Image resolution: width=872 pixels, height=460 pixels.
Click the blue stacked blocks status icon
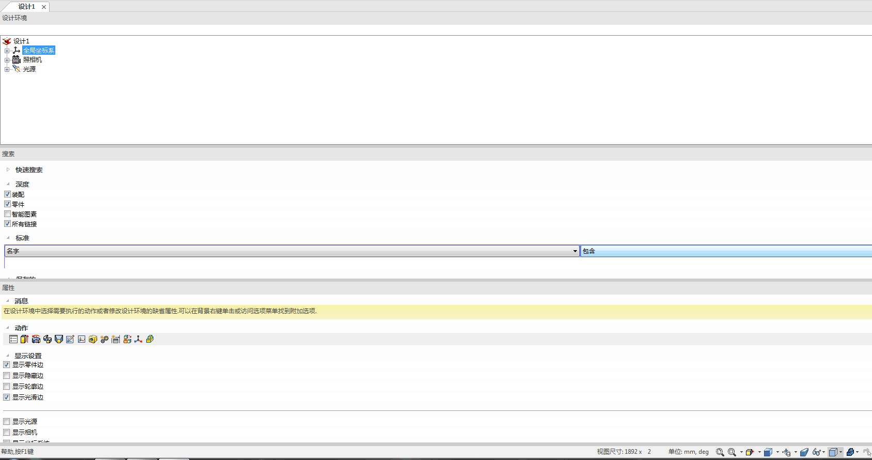pyautogui.click(x=850, y=452)
